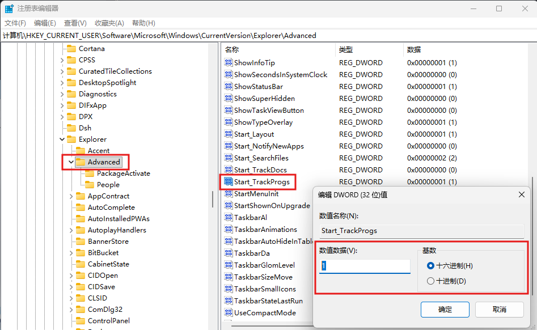Open the 收藏夹(A) menu
Viewport: 537px width, 330px height.
(109, 23)
